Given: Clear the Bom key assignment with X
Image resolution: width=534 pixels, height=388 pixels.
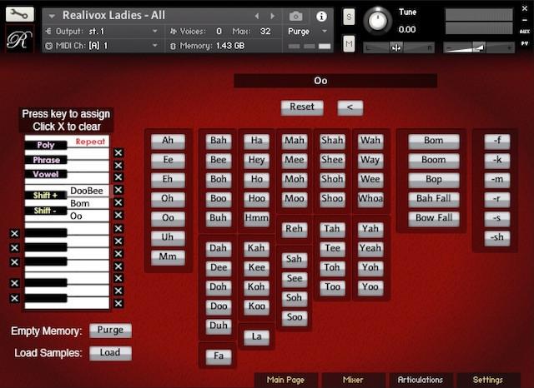Looking at the screenshot, I should [118, 203].
